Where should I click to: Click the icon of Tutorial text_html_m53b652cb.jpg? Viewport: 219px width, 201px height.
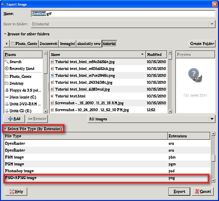[x=52, y=68]
